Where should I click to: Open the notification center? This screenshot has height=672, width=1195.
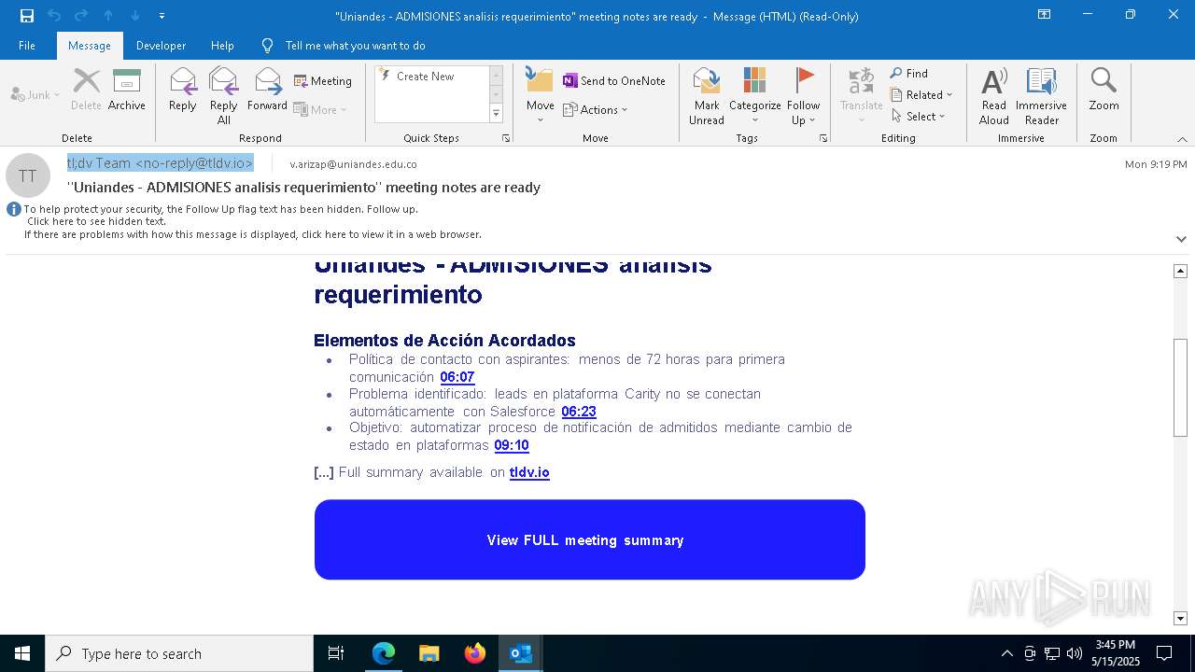pos(1164,653)
